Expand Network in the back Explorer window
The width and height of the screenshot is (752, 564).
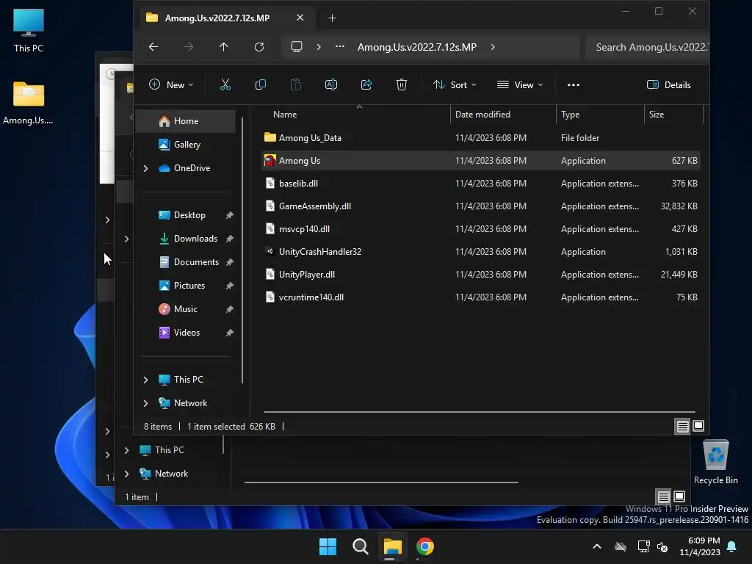[x=126, y=474]
